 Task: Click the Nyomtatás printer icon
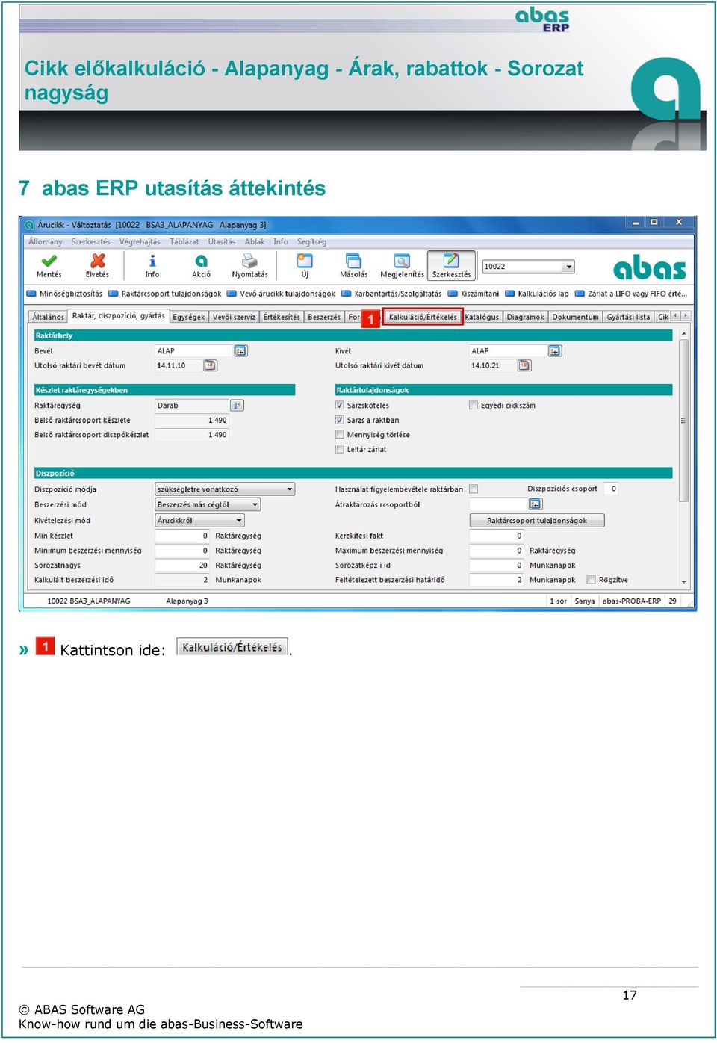(x=249, y=261)
